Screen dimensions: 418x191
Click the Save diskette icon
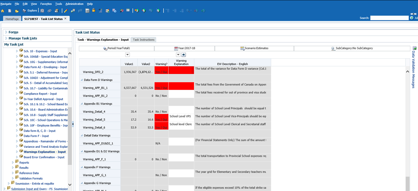click(42, 11)
